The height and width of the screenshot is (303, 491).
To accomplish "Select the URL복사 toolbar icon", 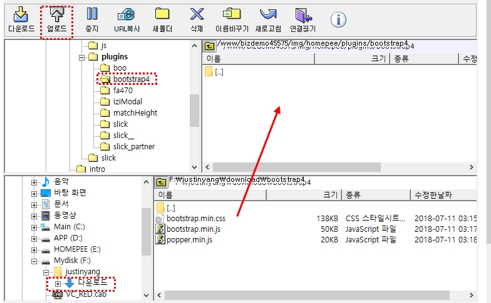I will click(127, 20).
